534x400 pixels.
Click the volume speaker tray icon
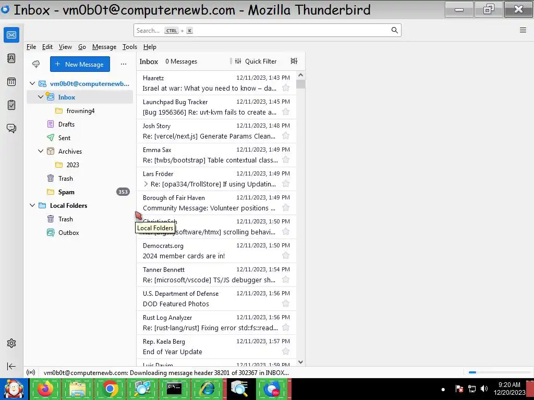[484, 389]
